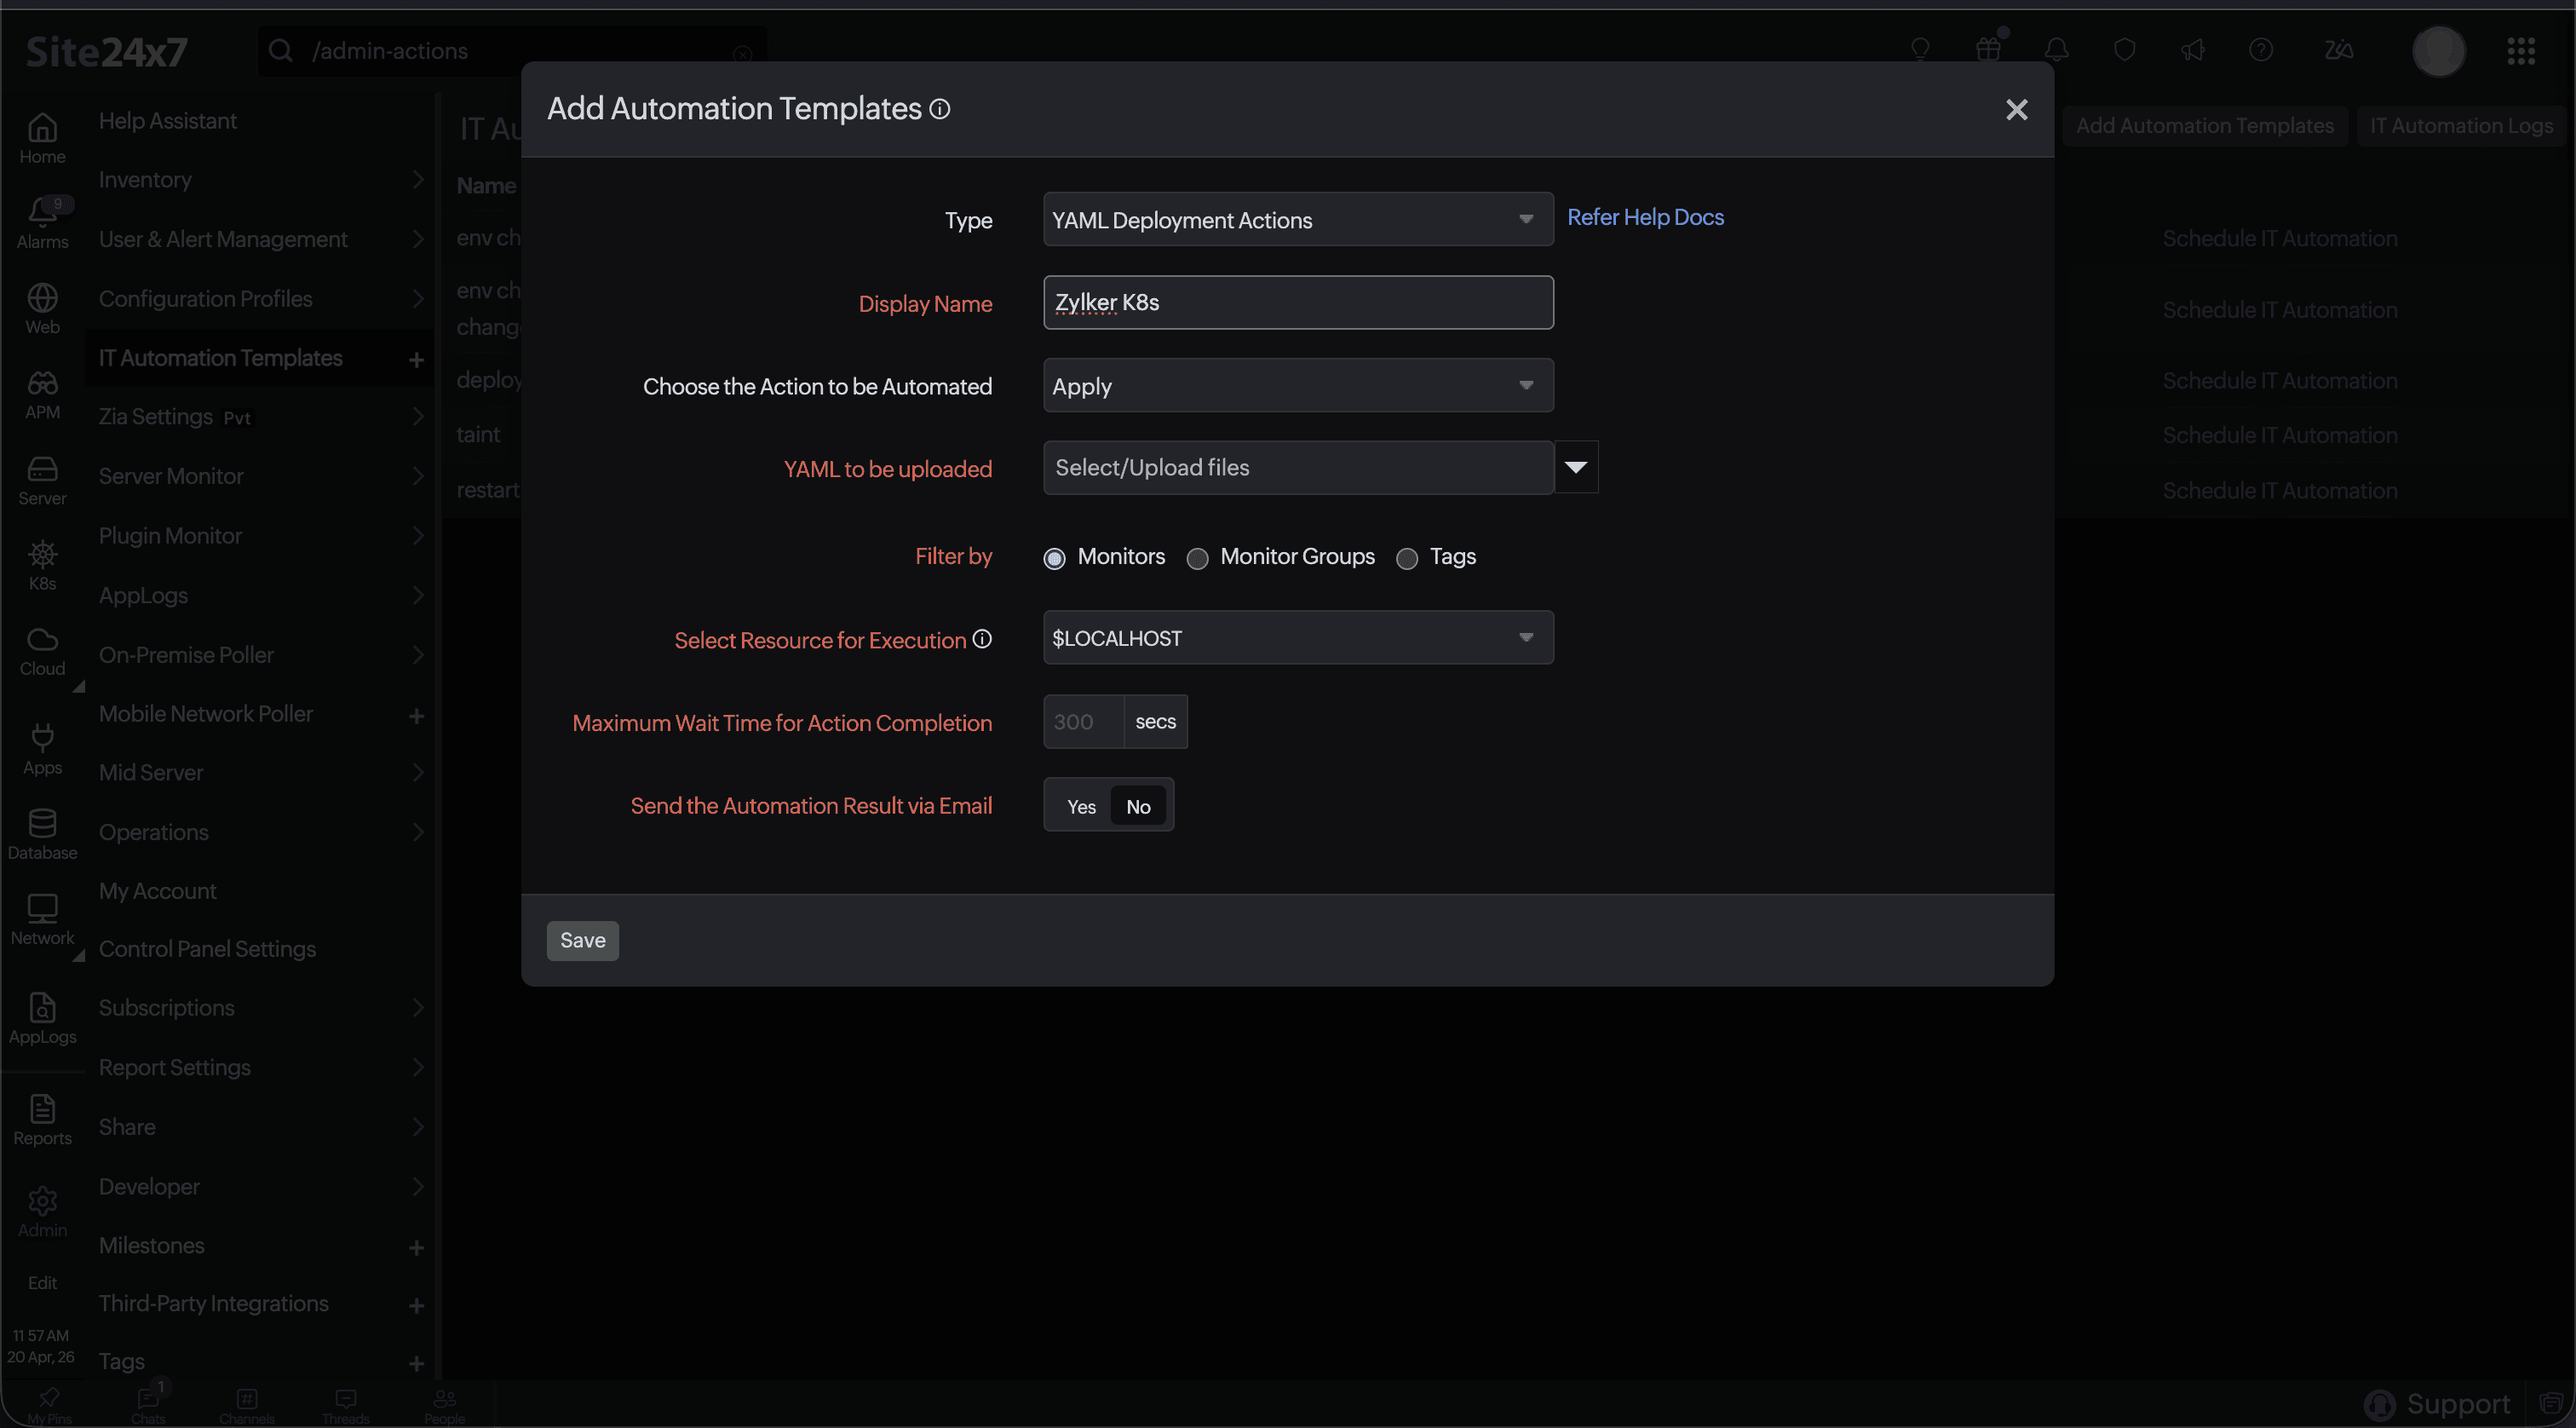Open the apps grid launcher icon
This screenshot has width=2576, height=1428.
pyautogui.click(x=2521, y=50)
